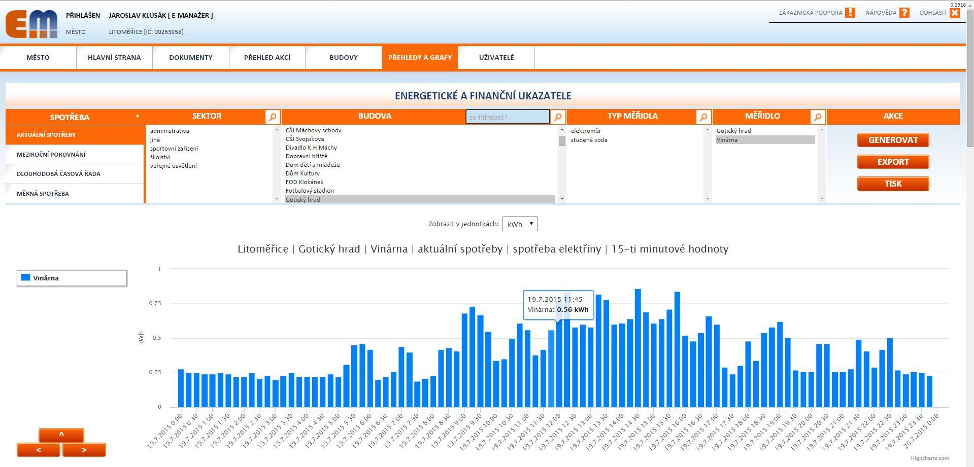The height and width of the screenshot is (467, 974).
Task: Select 'FOD Klokánek' building
Action: click(x=304, y=182)
